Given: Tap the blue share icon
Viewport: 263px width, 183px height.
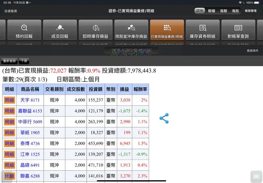Looking at the screenshot, I should [164, 118].
